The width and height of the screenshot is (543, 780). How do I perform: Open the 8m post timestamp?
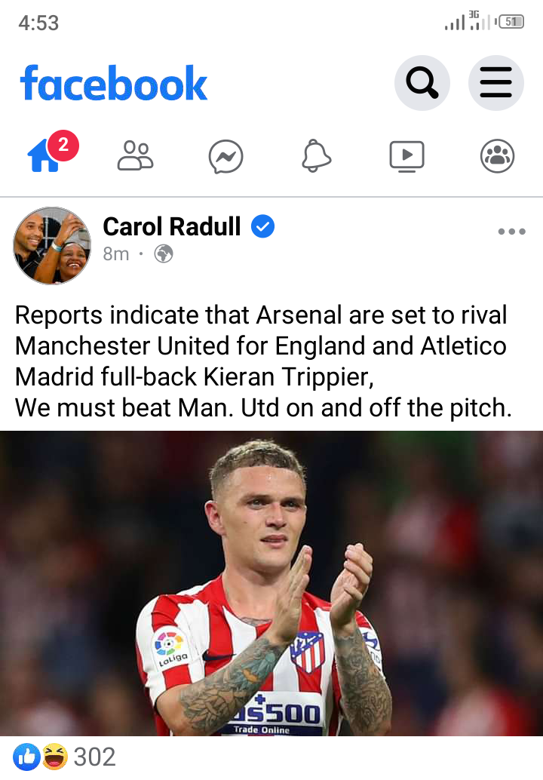pos(116,253)
